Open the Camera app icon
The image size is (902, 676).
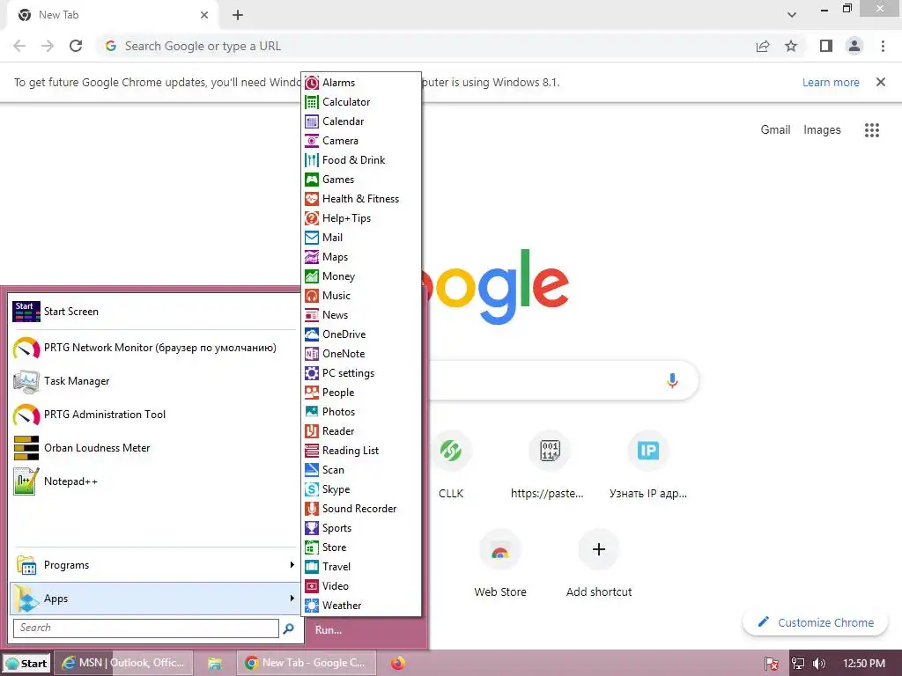pyautogui.click(x=311, y=141)
